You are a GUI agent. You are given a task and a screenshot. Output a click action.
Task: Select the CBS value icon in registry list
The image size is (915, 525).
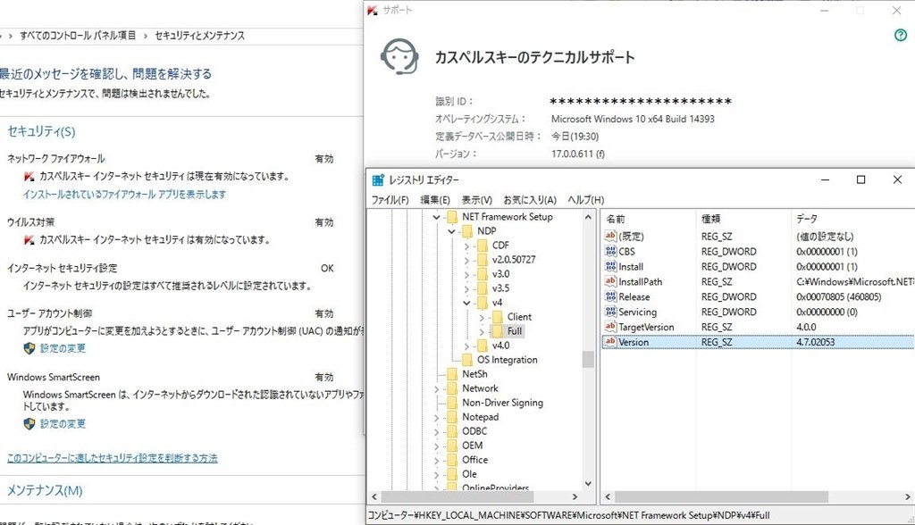pyautogui.click(x=610, y=252)
